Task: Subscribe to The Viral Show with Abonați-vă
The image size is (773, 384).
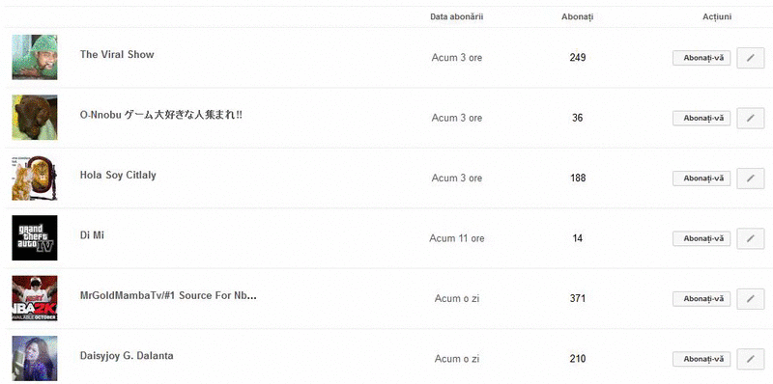Action: (x=701, y=58)
